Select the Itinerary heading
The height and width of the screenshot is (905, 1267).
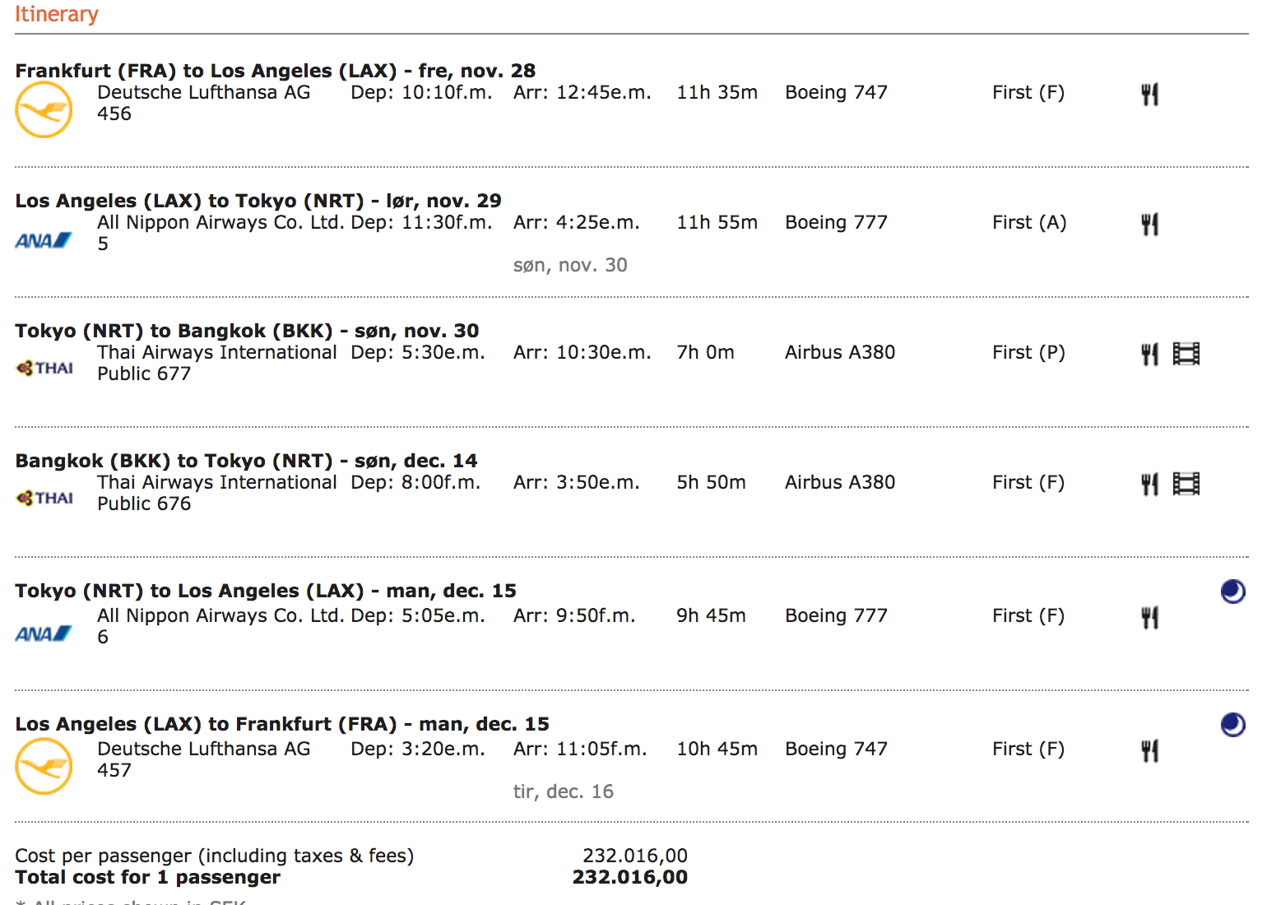click(57, 14)
